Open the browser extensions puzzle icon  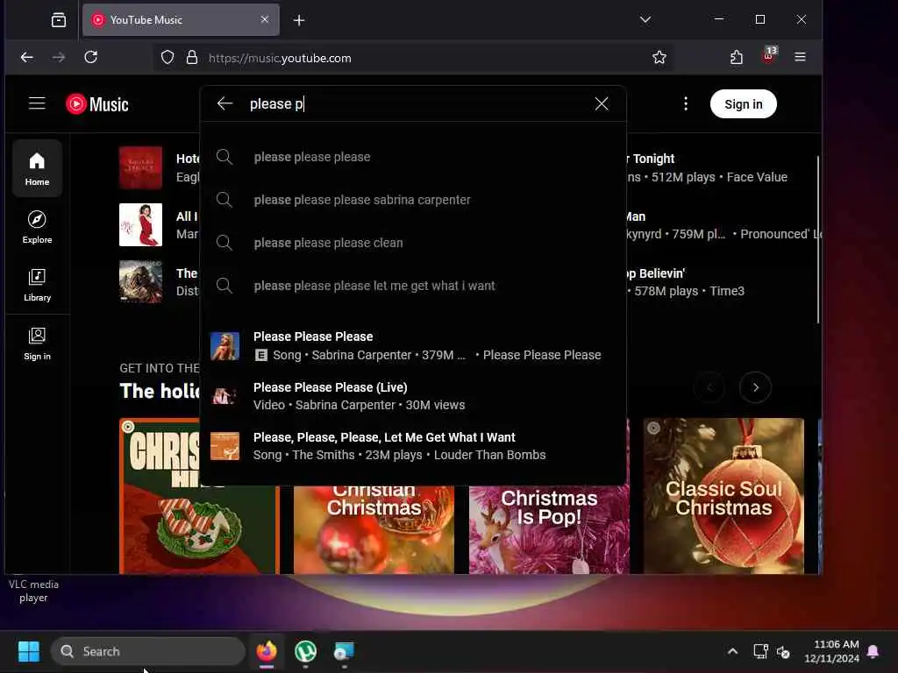click(737, 57)
